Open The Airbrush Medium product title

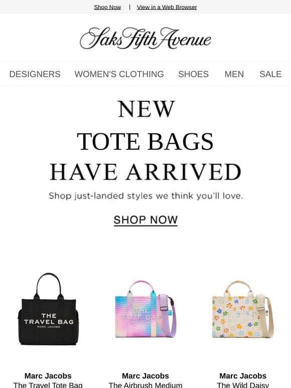(x=145, y=385)
